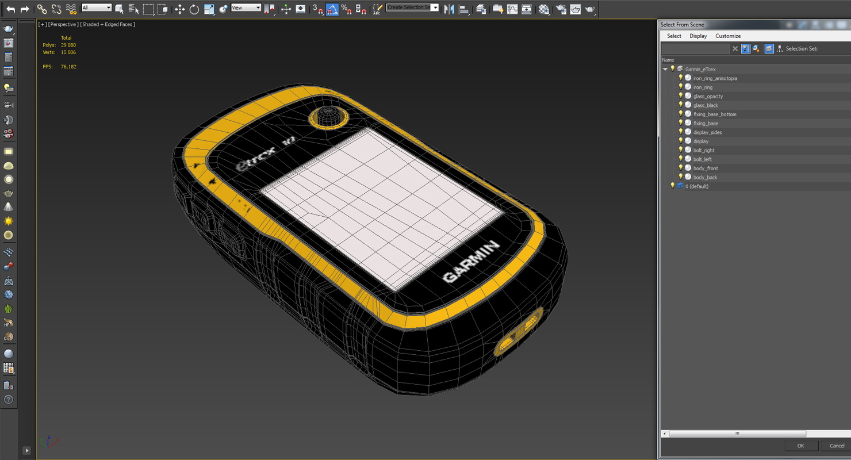
Task: Activate Select and Place tool
Action: tap(223, 9)
